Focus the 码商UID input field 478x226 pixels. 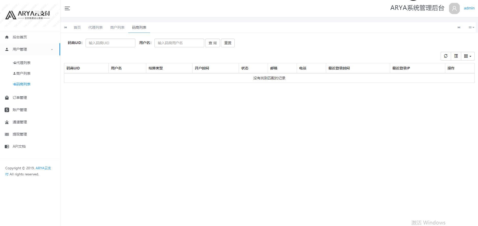point(110,43)
